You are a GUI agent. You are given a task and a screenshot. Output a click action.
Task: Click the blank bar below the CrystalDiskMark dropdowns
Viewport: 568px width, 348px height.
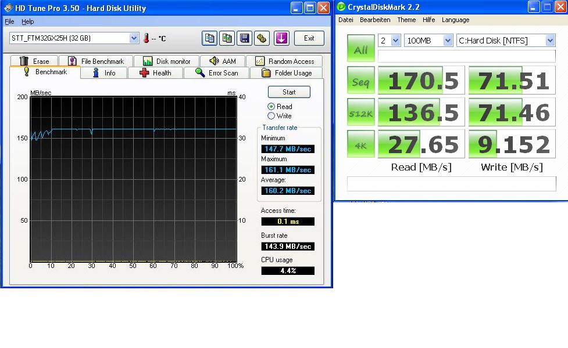(467, 56)
